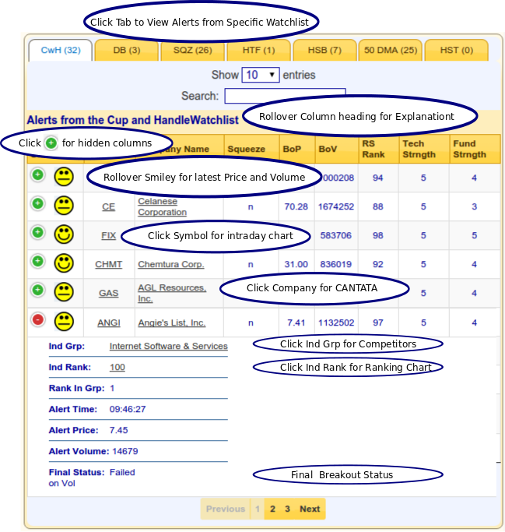Open Ind Rank 100 ranking chart
The height and width of the screenshot is (532, 505).
[117, 367]
